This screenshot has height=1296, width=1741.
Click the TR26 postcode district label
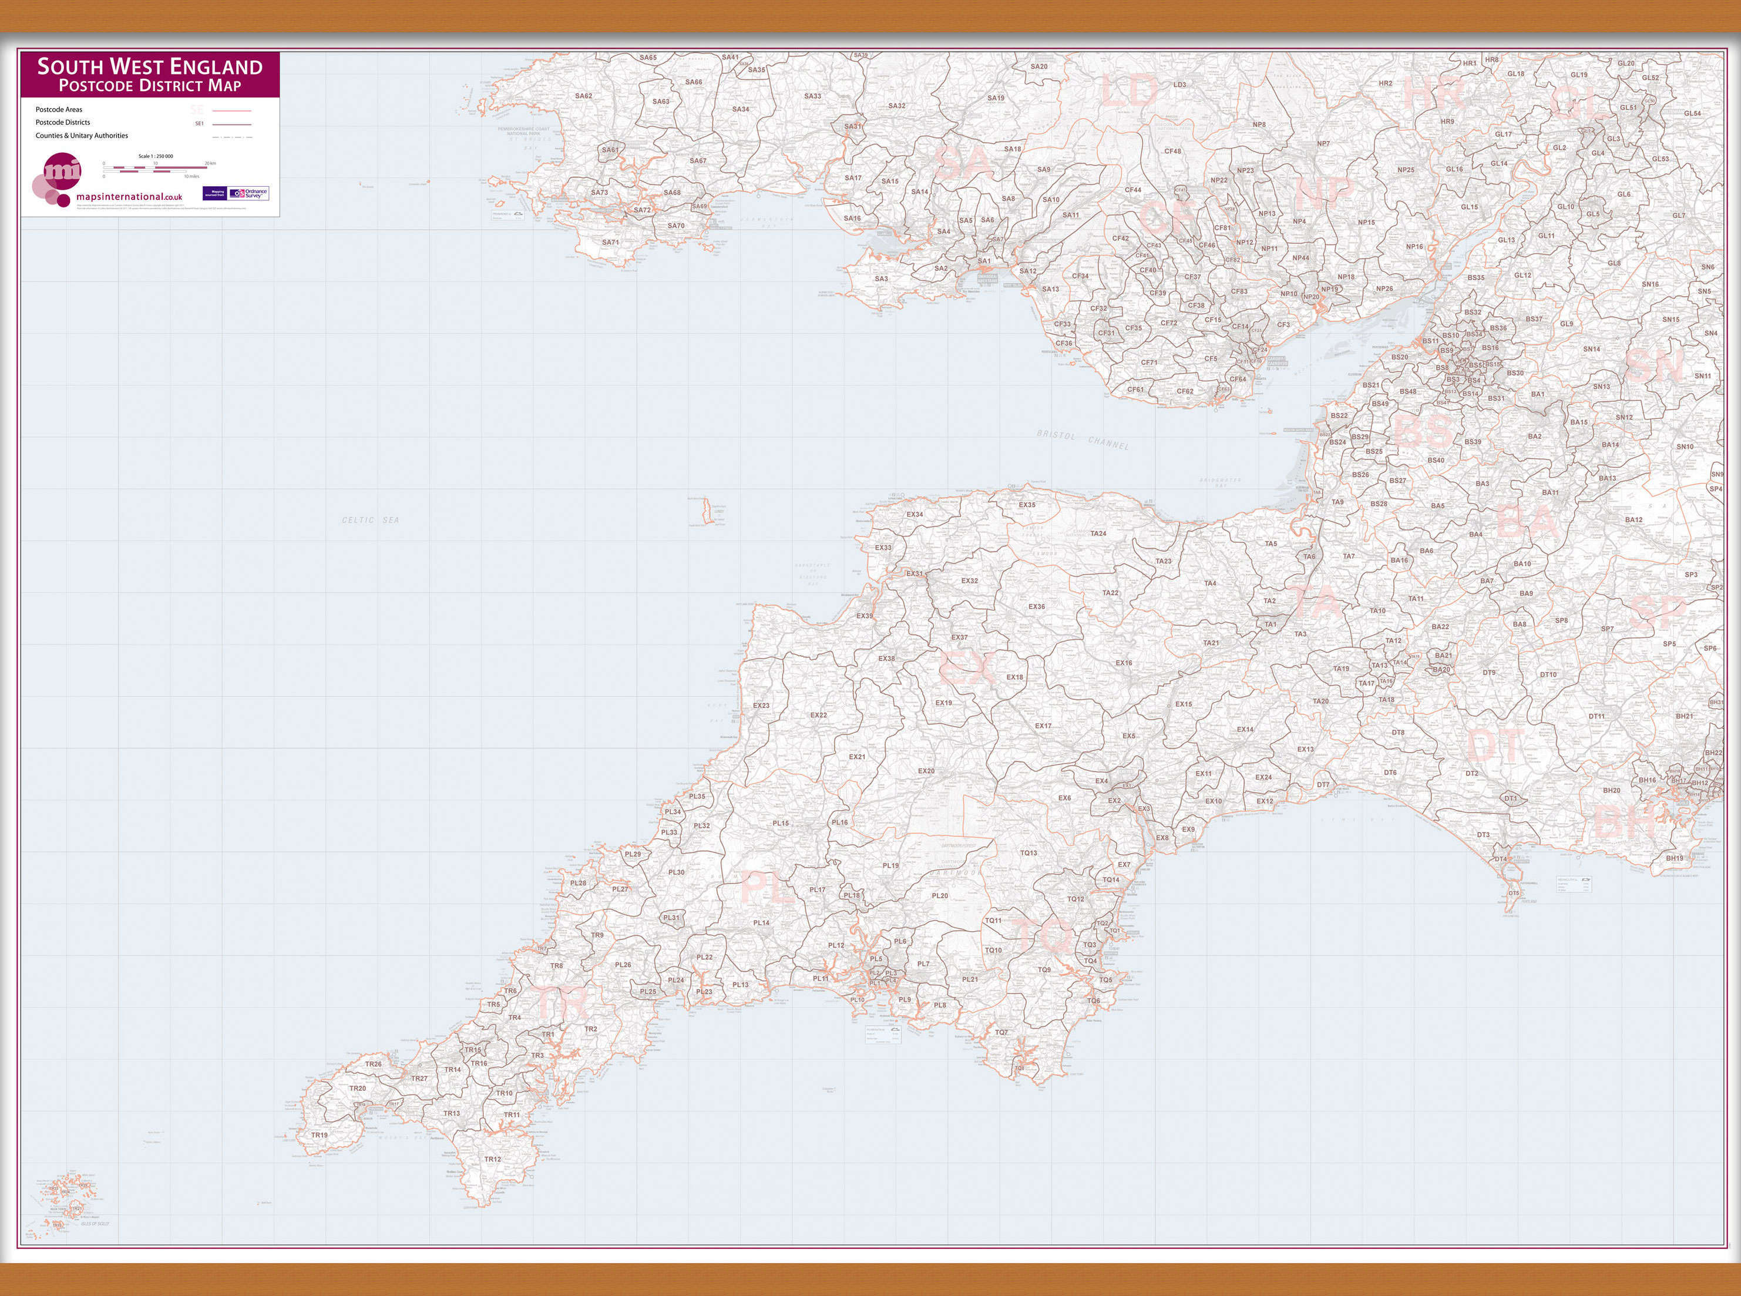click(374, 1065)
